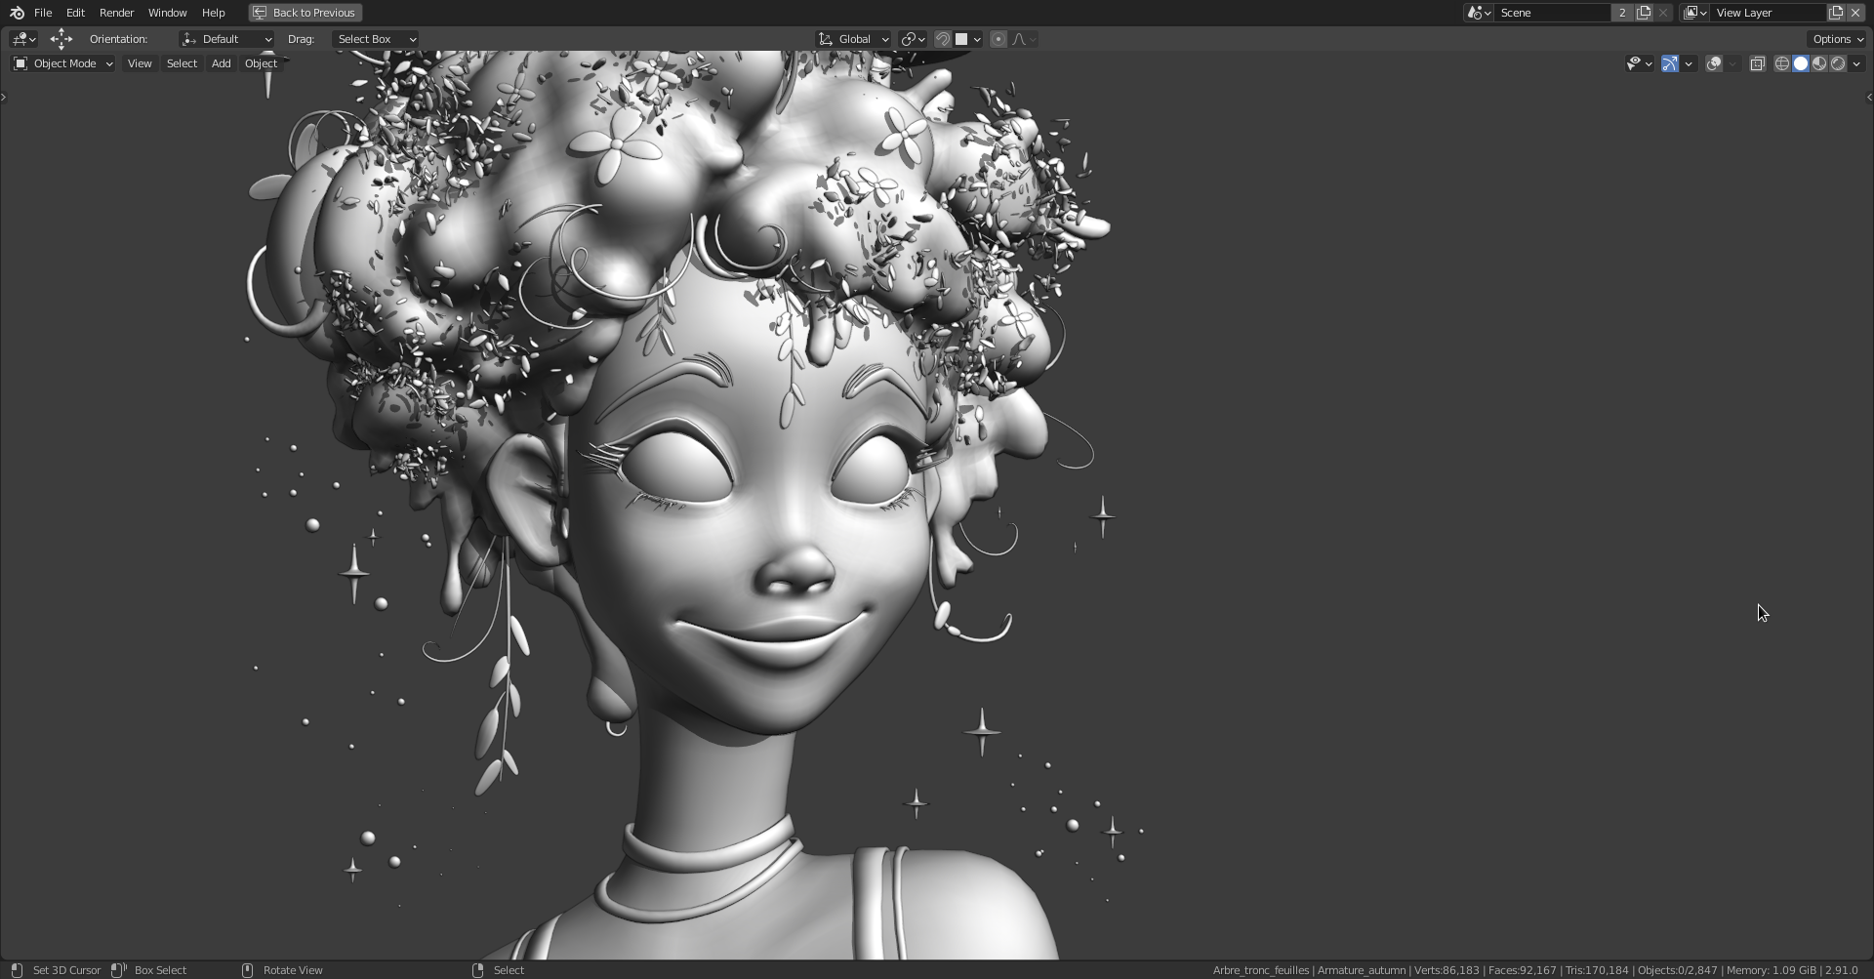Open the shading options dropdown arrow

(1856, 63)
